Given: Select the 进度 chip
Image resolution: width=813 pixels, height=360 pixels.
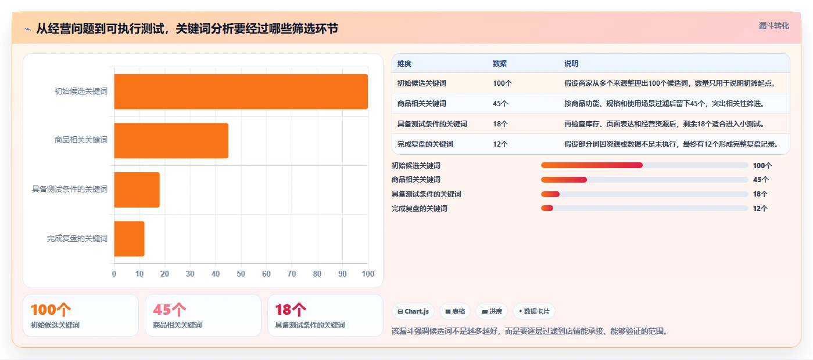Looking at the screenshot, I should pyautogui.click(x=492, y=311).
